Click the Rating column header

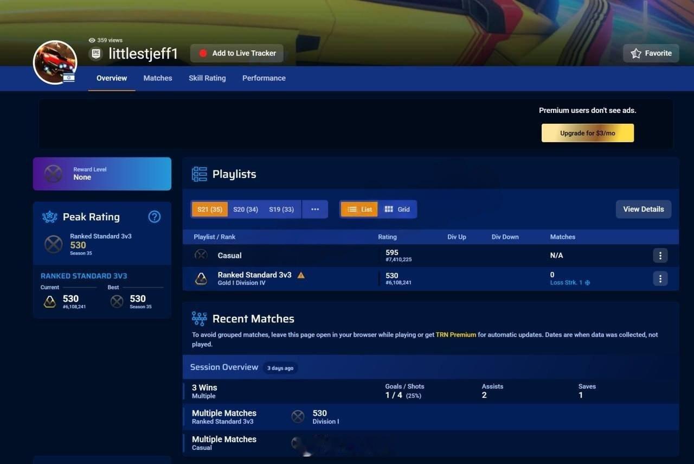tap(387, 237)
